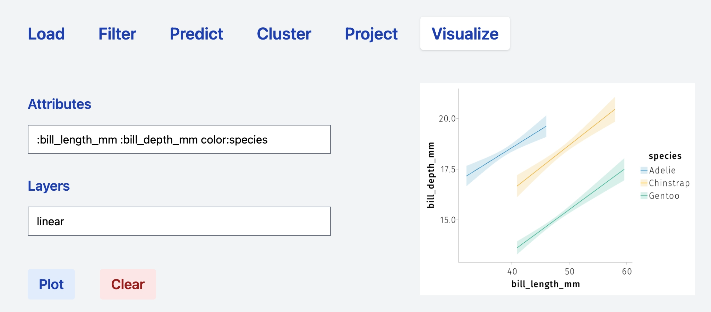Focus the Attributes input field
Image resolution: width=711 pixels, height=312 pixels.
pyautogui.click(x=179, y=139)
